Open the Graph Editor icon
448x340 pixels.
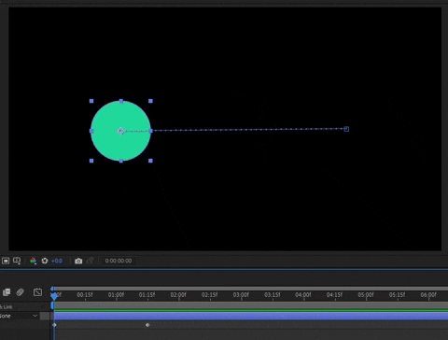click(x=37, y=292)
